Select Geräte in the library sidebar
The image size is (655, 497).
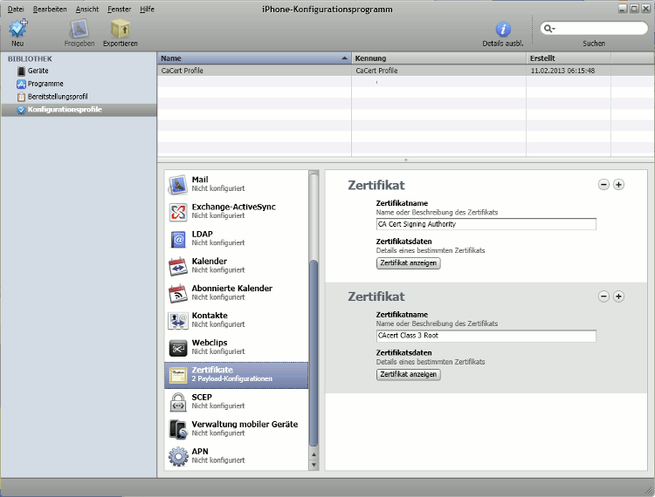38,71
